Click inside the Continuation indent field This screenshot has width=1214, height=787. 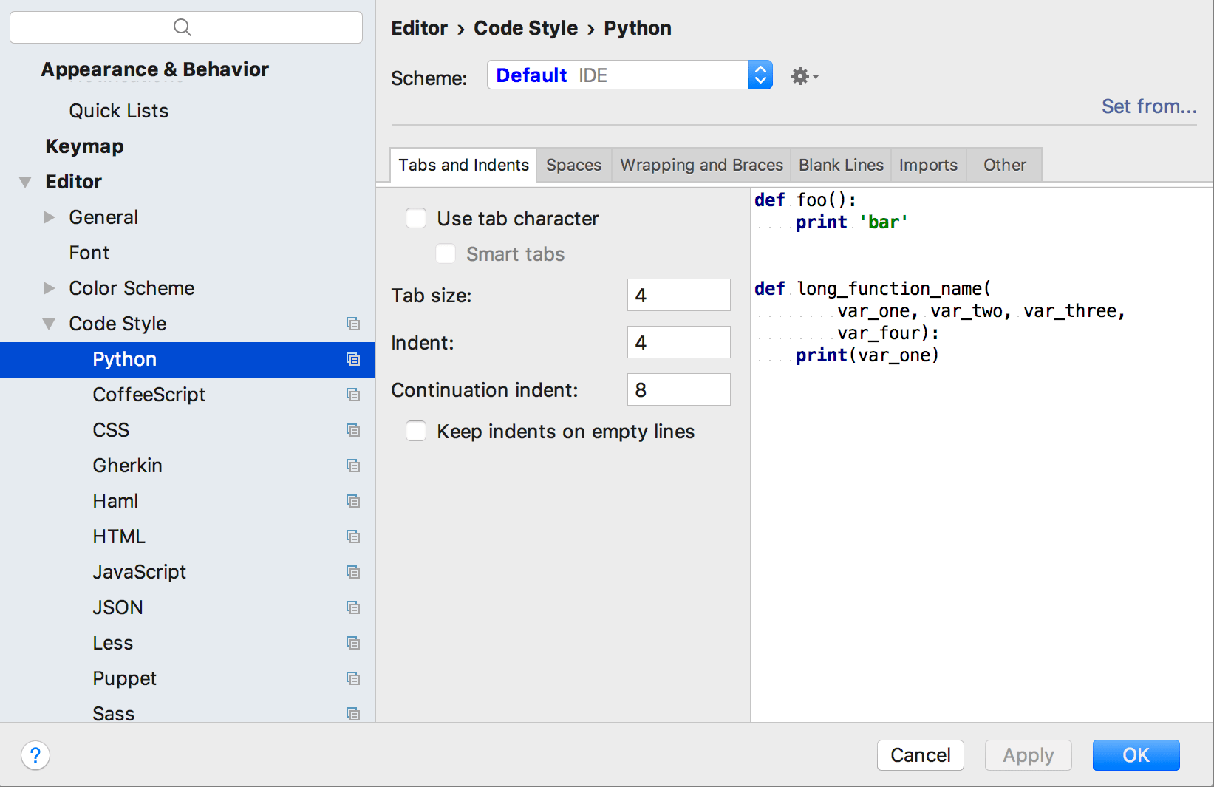pyautogui.click(x=678, y=389)
